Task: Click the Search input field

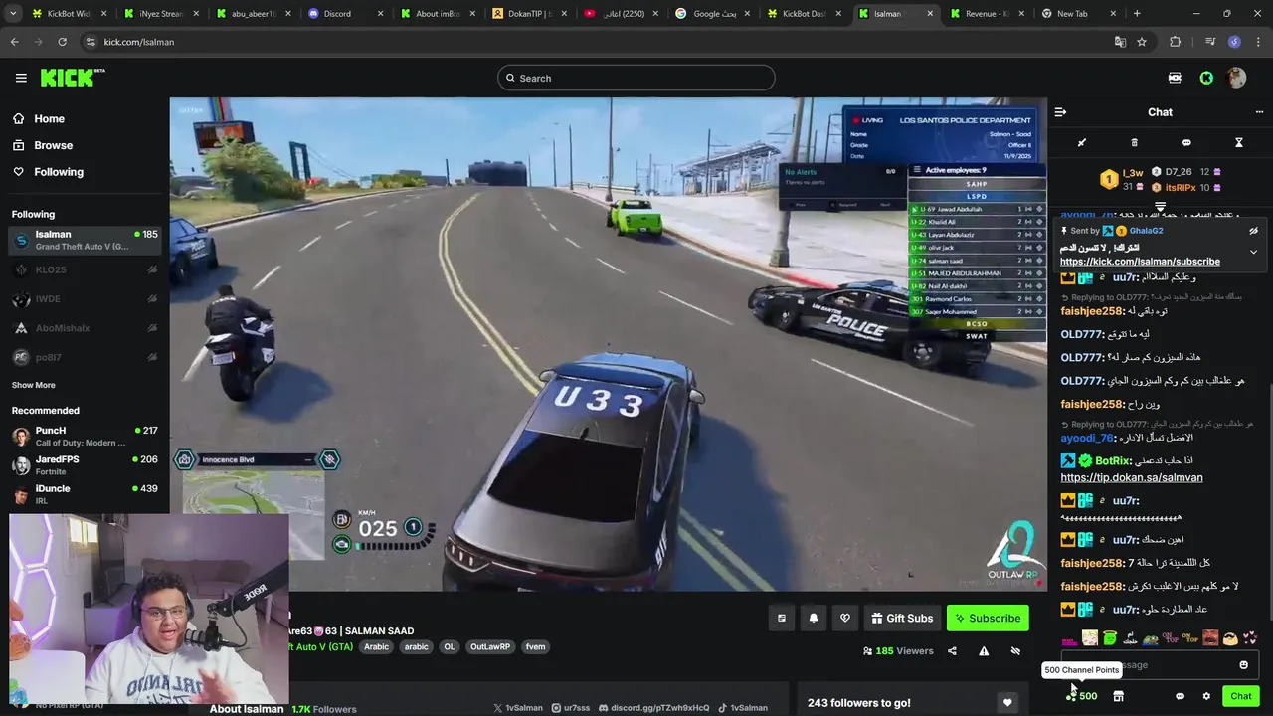Action: [x=636, y=78]
